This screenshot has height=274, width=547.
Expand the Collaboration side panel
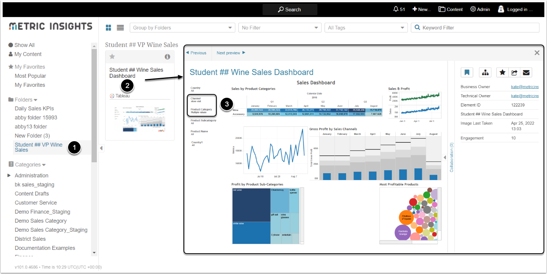pyautogui.click(x=445, y=157)
